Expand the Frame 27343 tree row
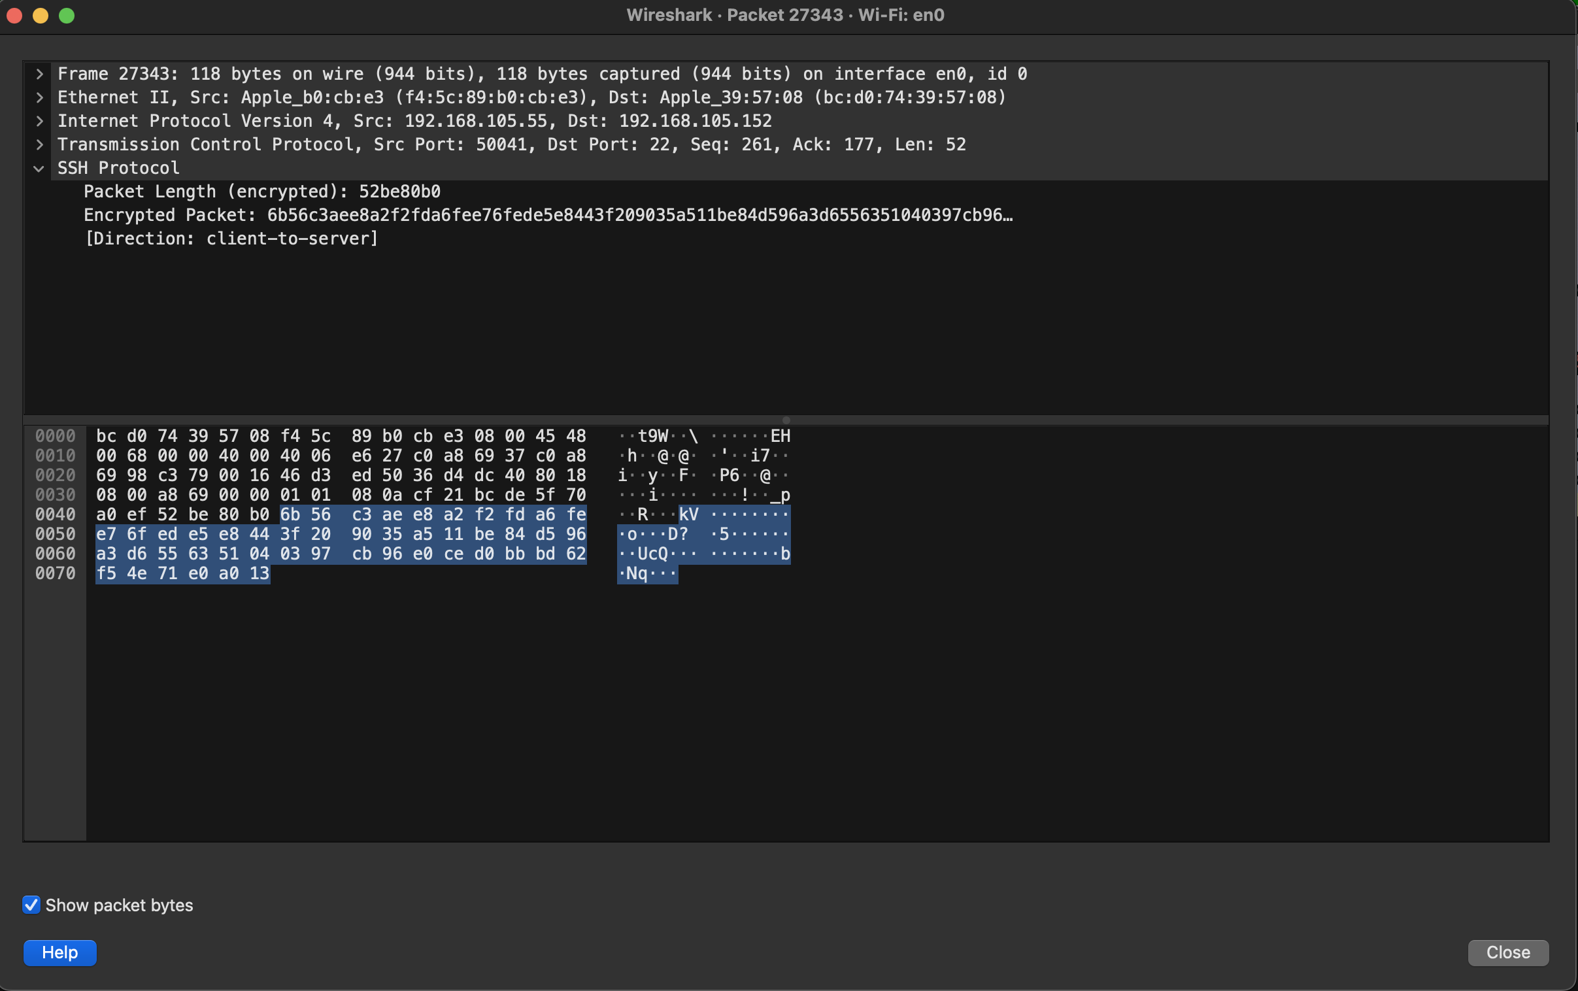1578x991 pixels. tap(39, 74)
